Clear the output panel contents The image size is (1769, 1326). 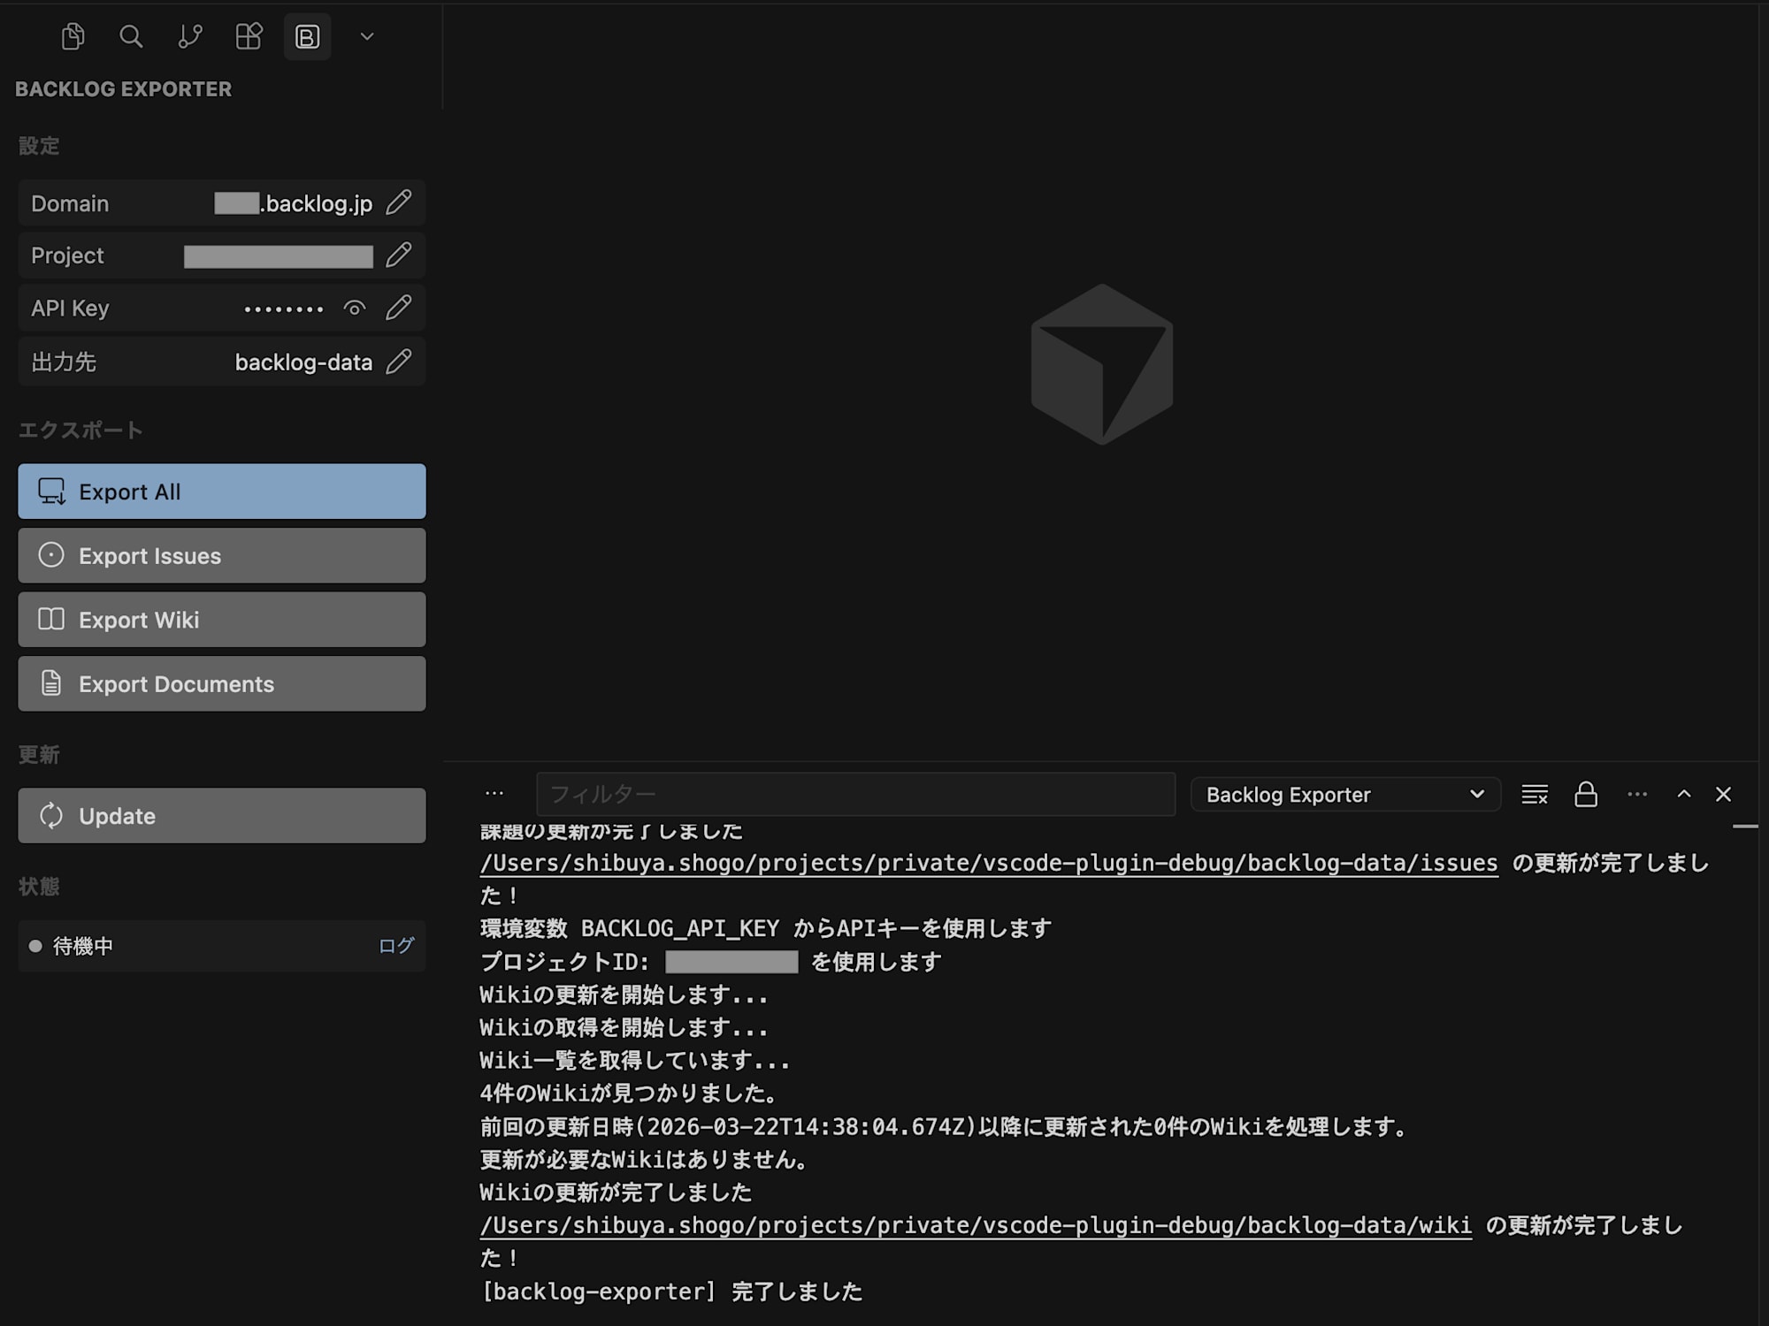point(1535,794)
